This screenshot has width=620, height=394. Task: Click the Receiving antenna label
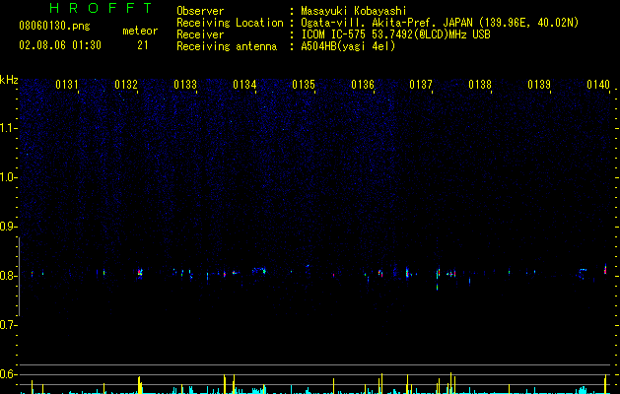[x=227, y=46]
